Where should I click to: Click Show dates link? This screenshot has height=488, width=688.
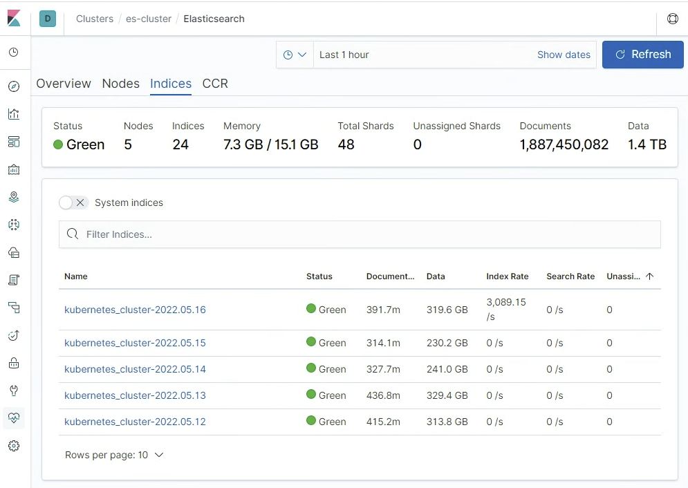(x=564, y=55)
